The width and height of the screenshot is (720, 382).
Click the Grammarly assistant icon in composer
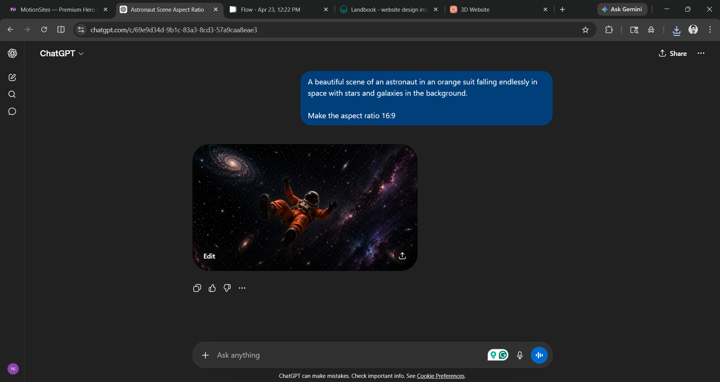tap(502, 355)
